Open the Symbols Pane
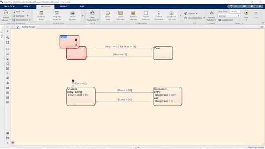 click(x=41, y=16)
